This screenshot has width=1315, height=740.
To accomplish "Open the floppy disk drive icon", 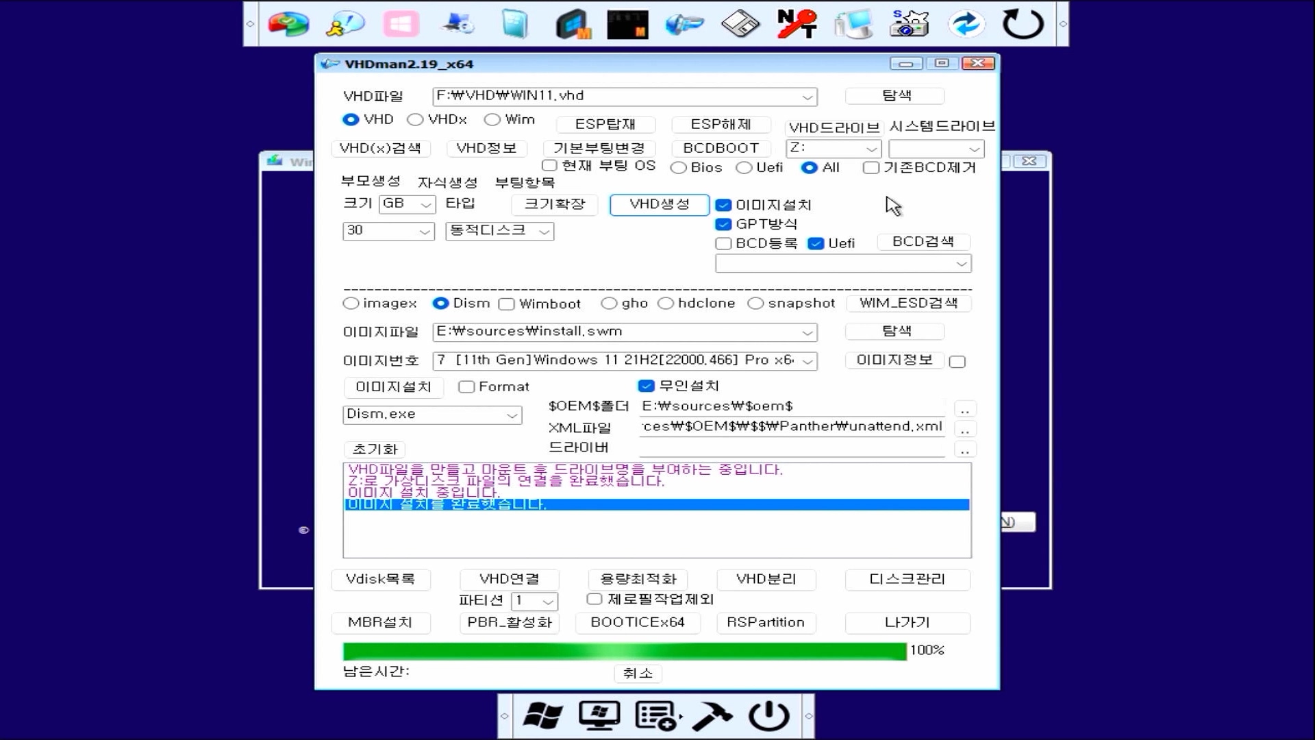I will (740, 24).
